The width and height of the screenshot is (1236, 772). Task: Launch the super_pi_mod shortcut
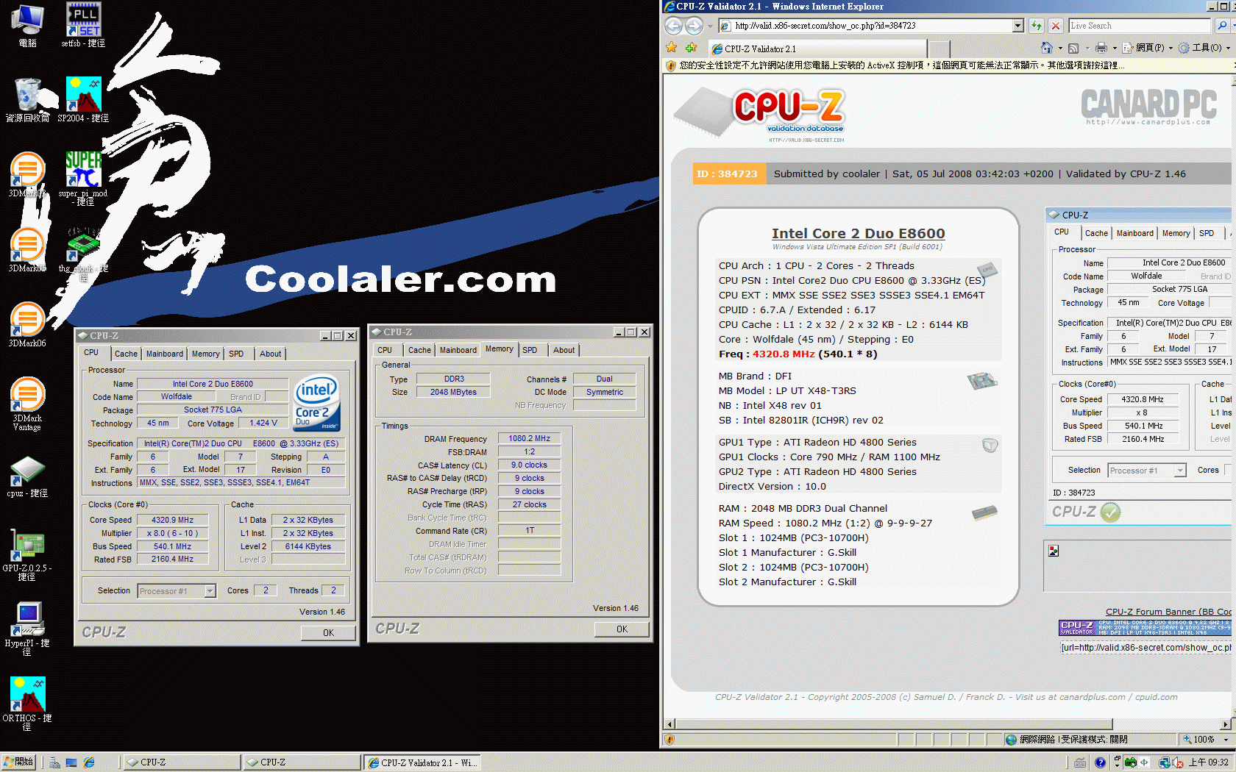(83, 176)
